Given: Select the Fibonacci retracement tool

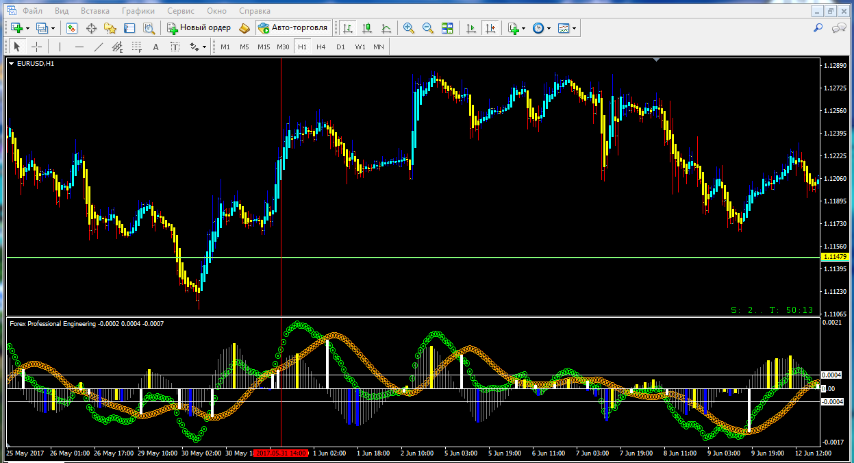Looking at the screenshot, I should pos(136,47).
